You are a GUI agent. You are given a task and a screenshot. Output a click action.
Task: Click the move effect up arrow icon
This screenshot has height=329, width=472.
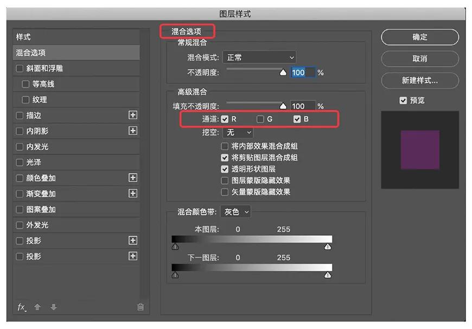point(37,307)
